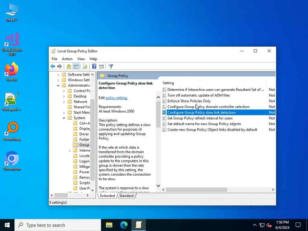Image resolution: width=308 pixels, height=231 pixels.
Task: Expand the Internet tree node under System
Action: pyautogui.click(x=69, y=151)
